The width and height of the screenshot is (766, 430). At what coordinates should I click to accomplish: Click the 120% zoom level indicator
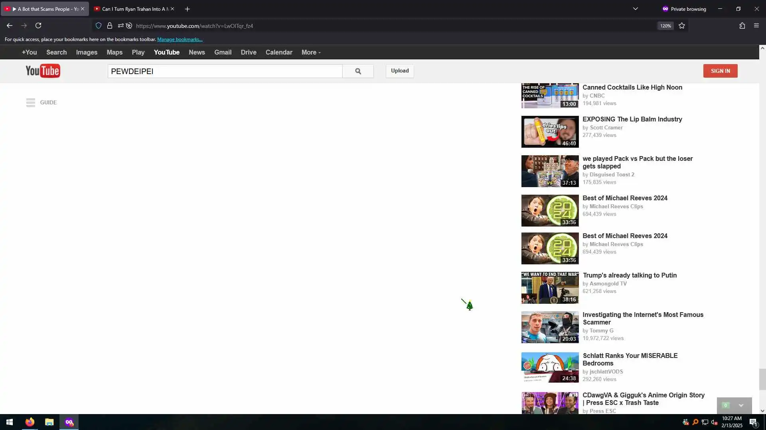pos(665,26)
